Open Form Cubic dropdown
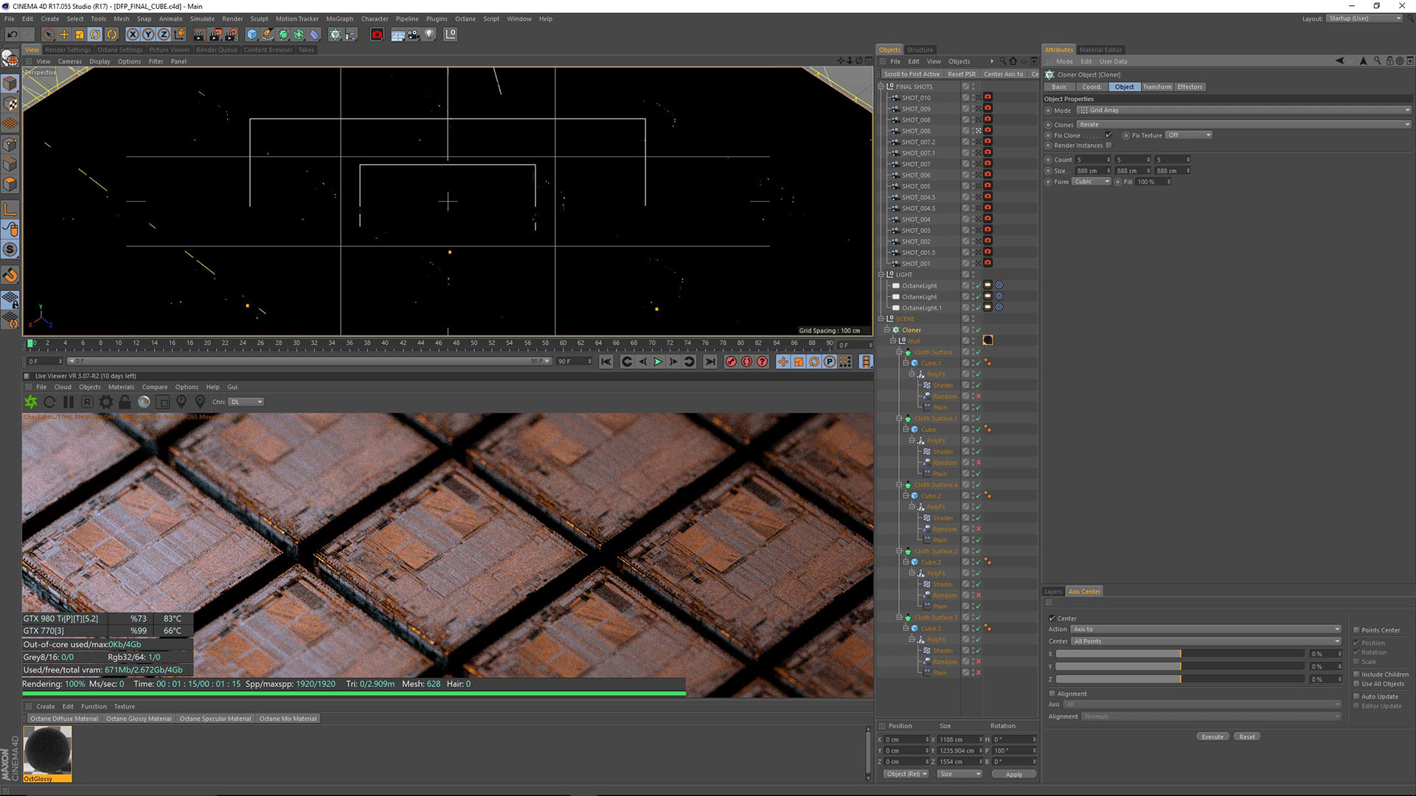The width and height of the screenshot is (1416, 796). tap(1091, 181)
